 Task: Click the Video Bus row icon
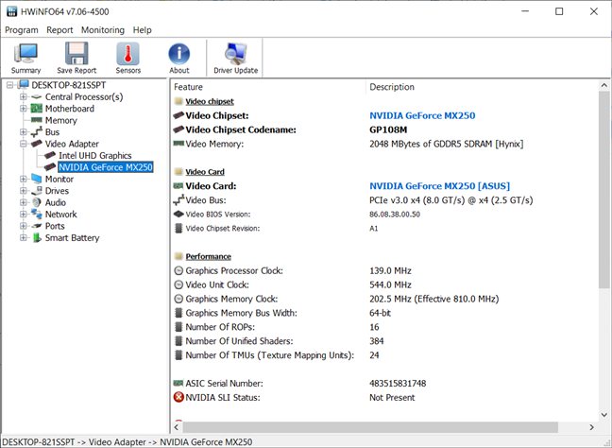178,200
